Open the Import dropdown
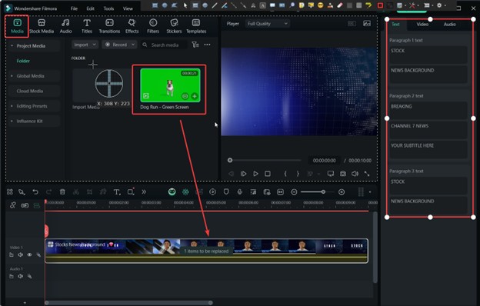 85,45
